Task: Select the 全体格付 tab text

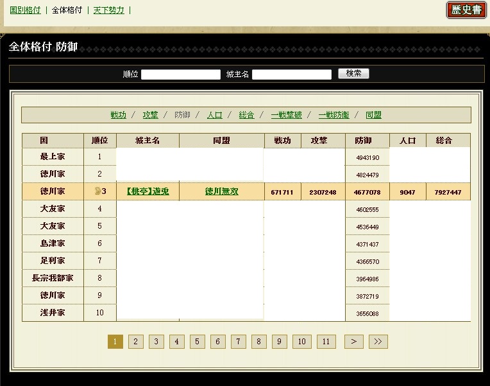Action: [67, 10]
